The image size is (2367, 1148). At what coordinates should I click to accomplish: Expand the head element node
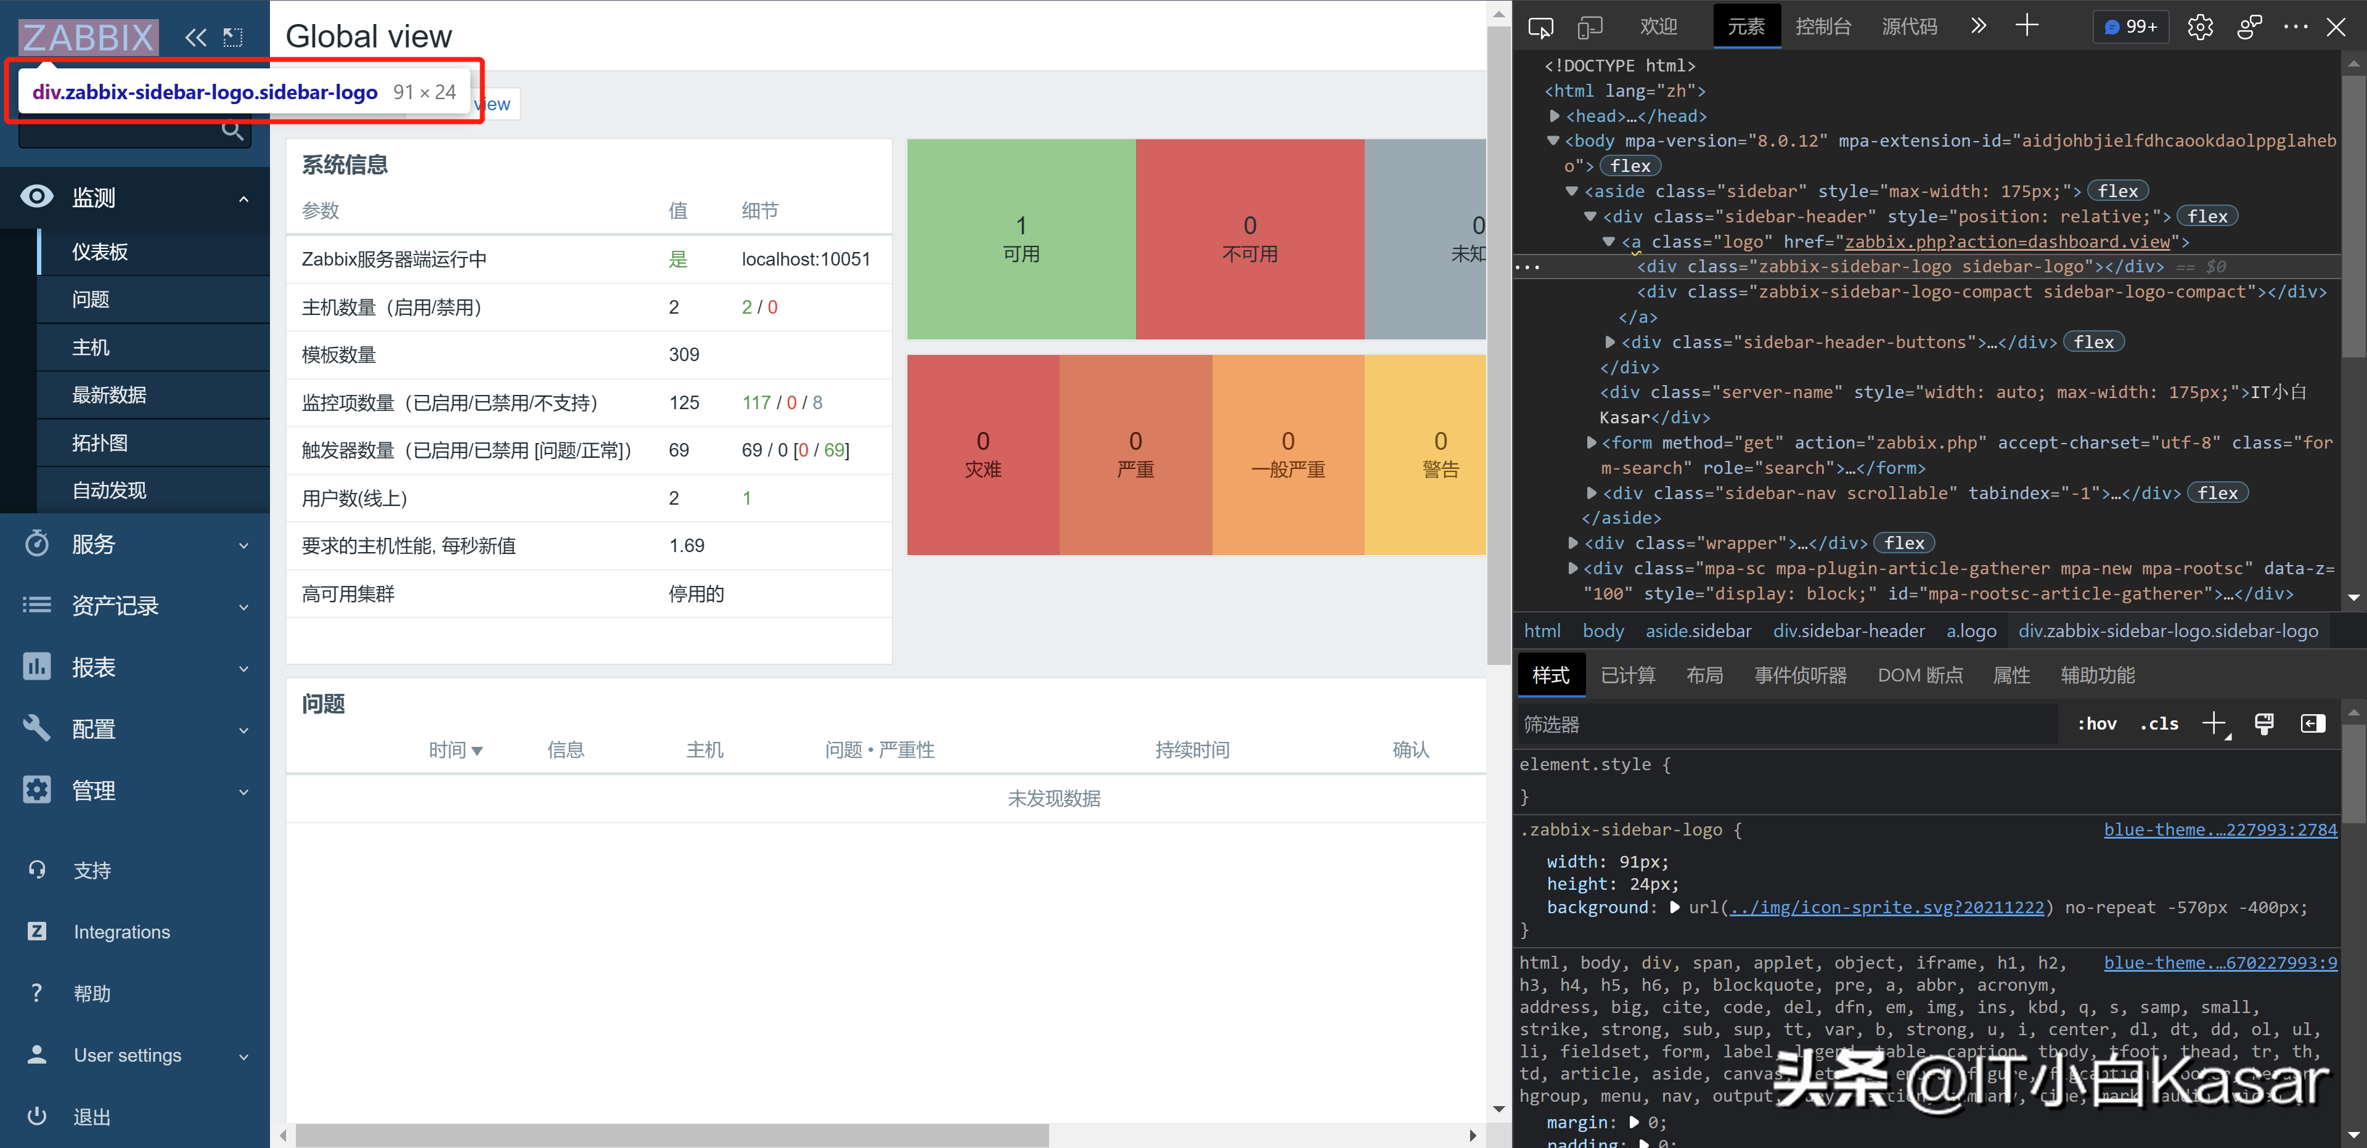click(1555, 116)
